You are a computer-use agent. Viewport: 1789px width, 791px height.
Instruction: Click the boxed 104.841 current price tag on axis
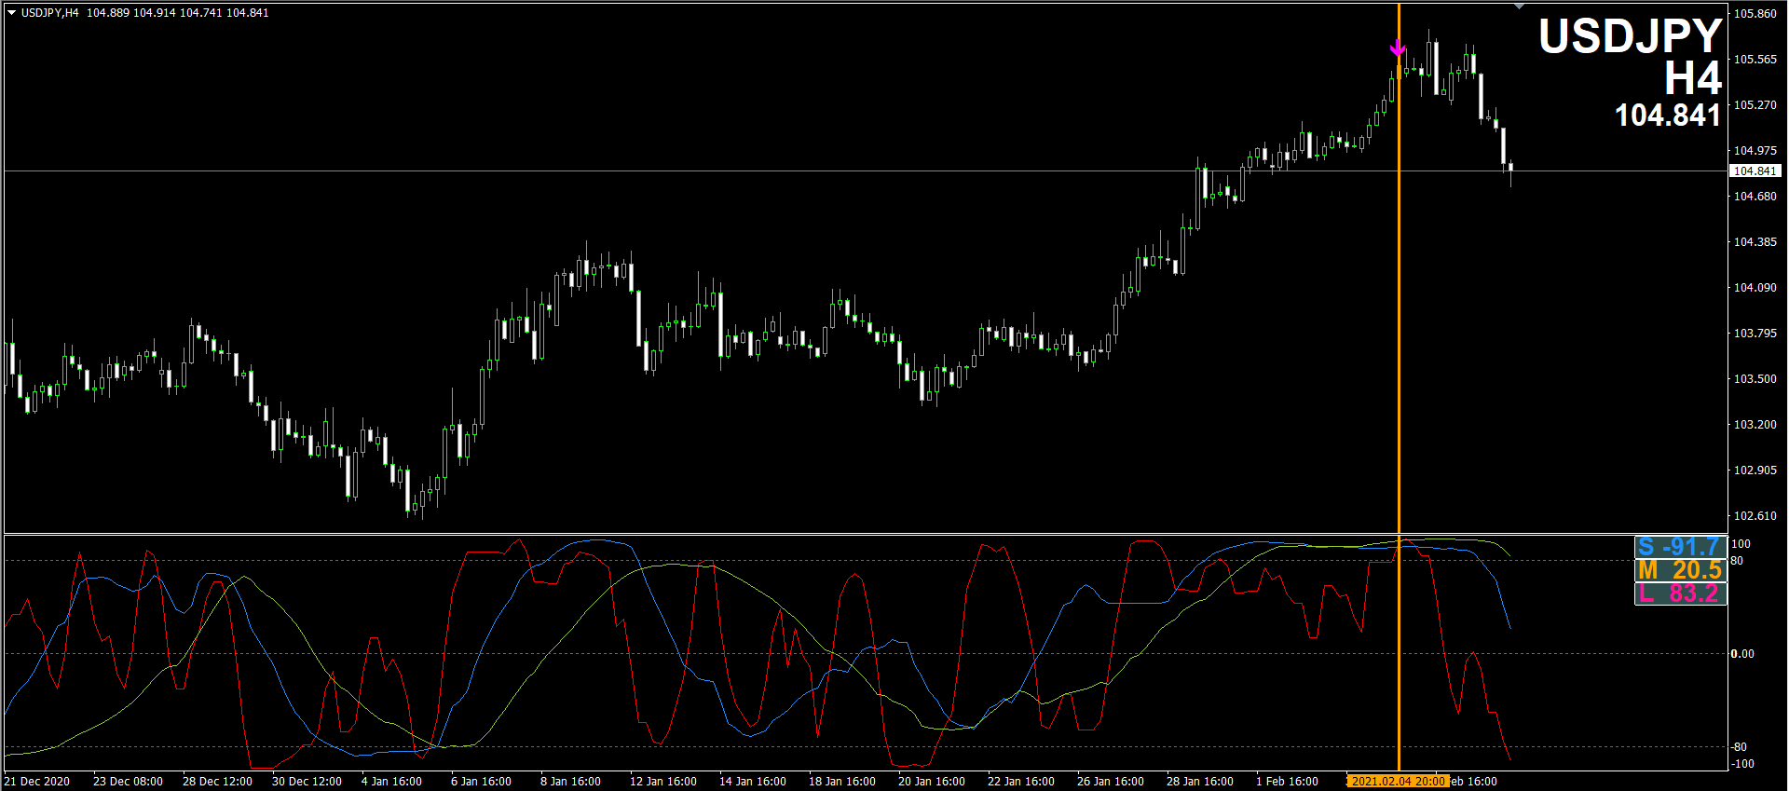1755,171
